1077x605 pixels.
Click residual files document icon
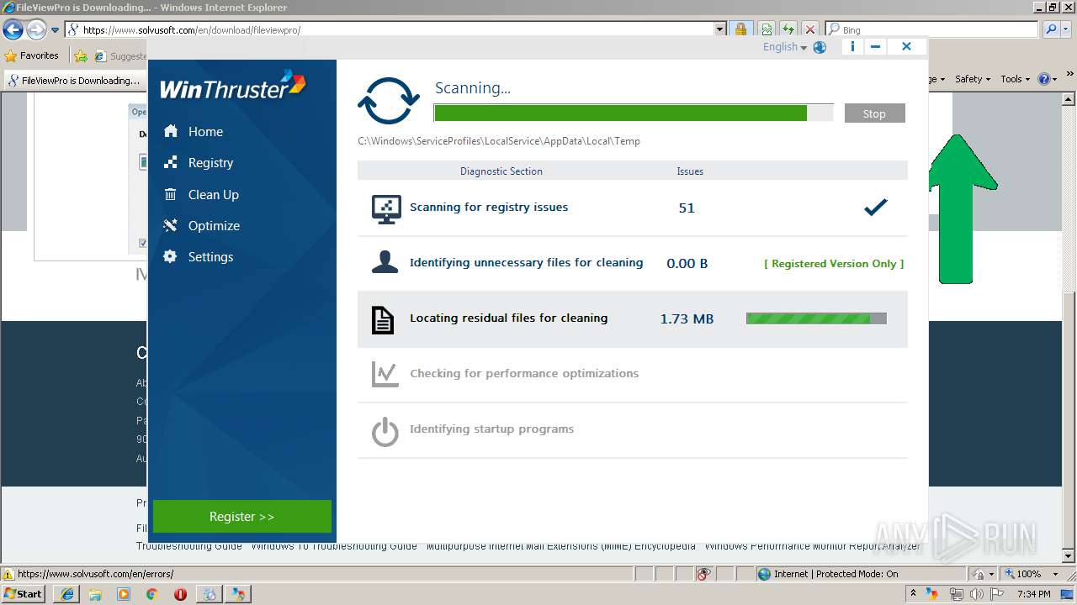383,319
